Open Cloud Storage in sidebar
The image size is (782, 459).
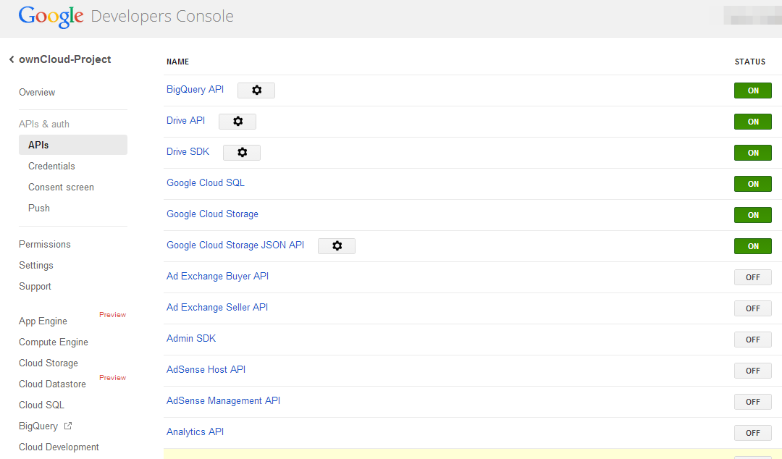[x=49, y=363]
